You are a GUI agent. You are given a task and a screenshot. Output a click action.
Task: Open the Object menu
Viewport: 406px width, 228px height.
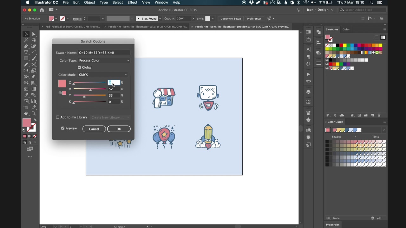89,3
